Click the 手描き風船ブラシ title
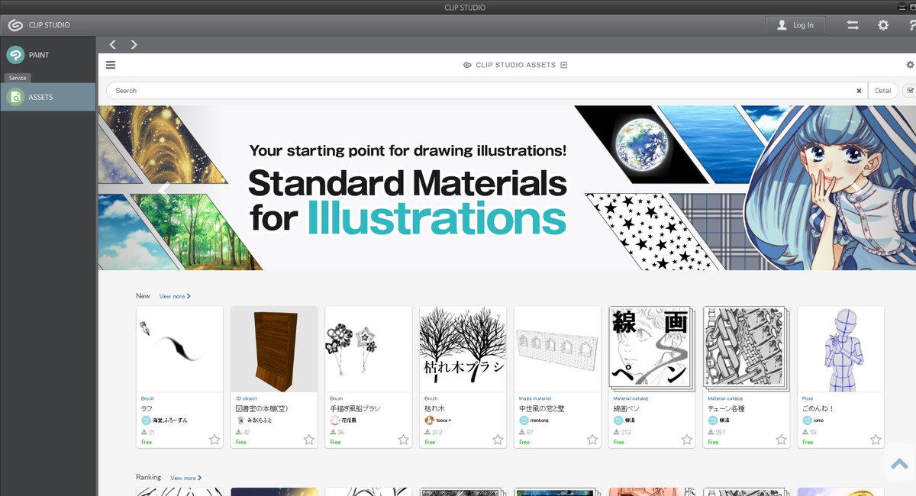The height and width of the screenshot is (496, 916). [x=355, y=409]
